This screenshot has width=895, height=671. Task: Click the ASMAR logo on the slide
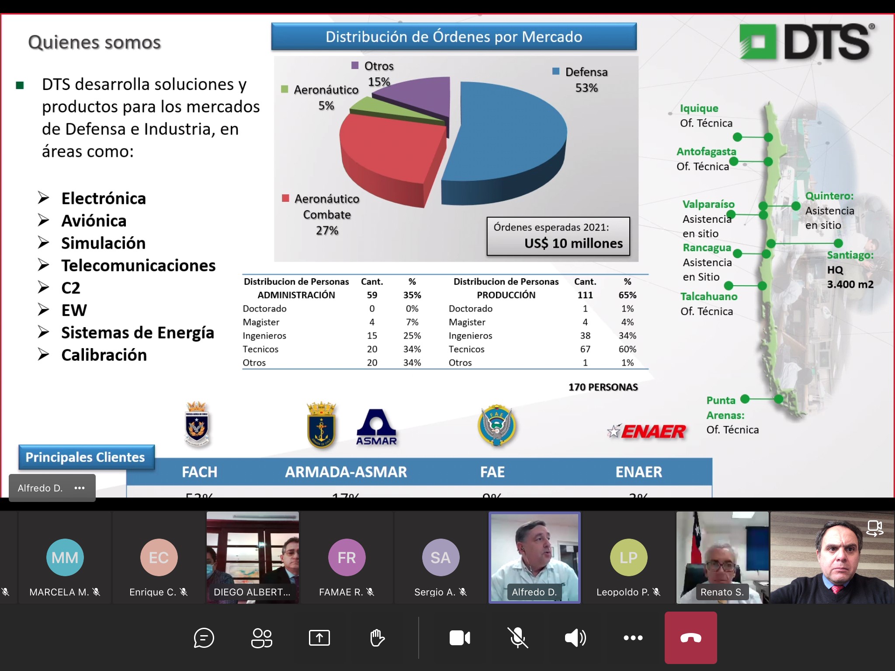(376, 427)
